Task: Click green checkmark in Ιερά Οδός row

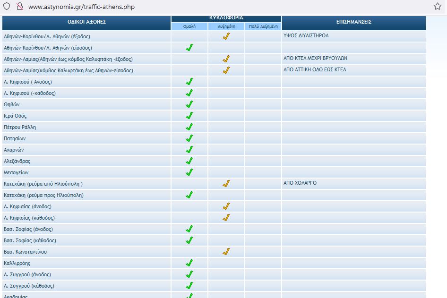Action: click(x=189, y=116)
